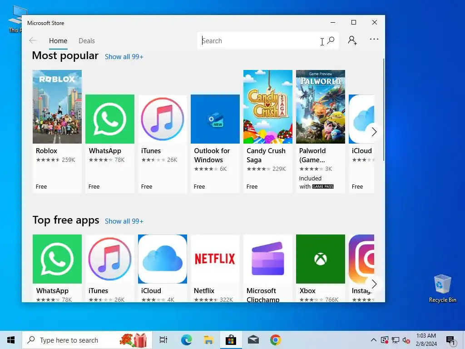Viewport: 465px width, 349px height.
Task: Click the Netflix title text
Action: (x=204, y=291)
